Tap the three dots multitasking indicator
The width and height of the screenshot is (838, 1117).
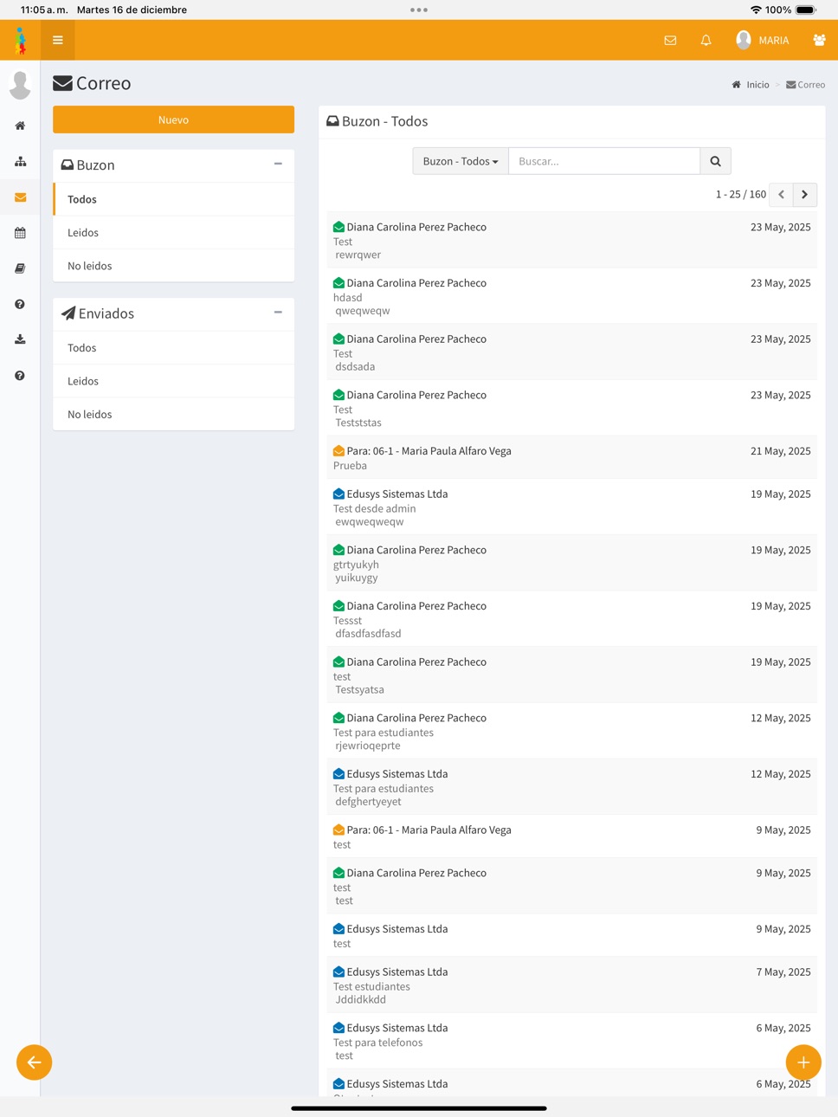(x=419, y=10)
